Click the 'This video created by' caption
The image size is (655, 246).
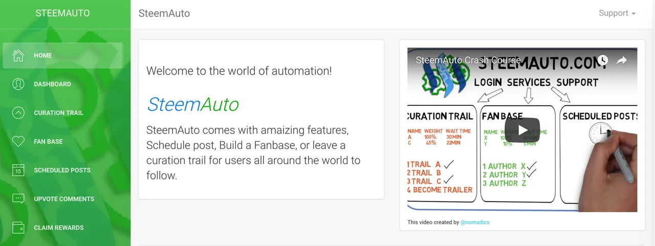tap(433, 222)
